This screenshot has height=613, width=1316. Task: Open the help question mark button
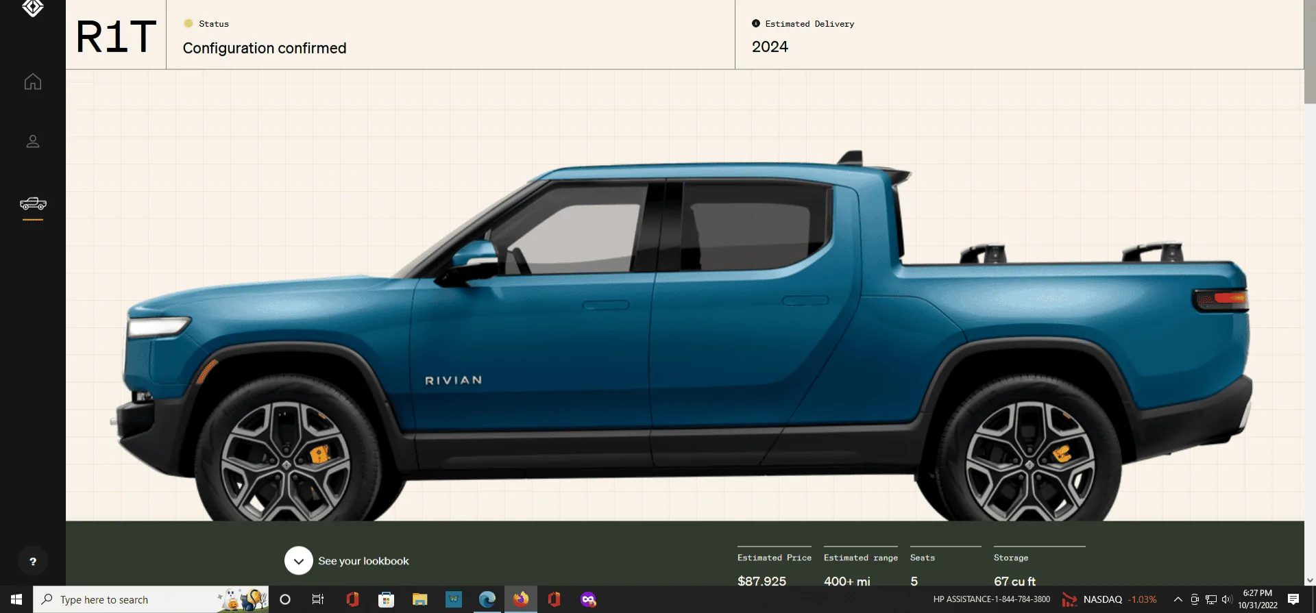[33, 562]
